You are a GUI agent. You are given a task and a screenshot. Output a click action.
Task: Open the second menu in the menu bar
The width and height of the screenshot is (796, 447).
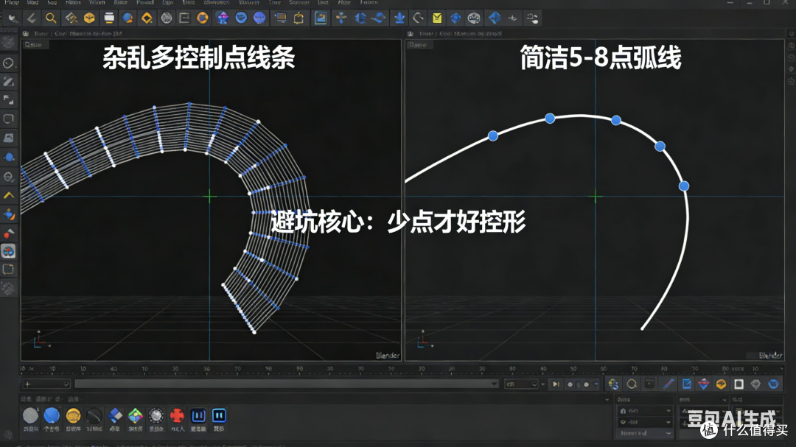(32, 2)
